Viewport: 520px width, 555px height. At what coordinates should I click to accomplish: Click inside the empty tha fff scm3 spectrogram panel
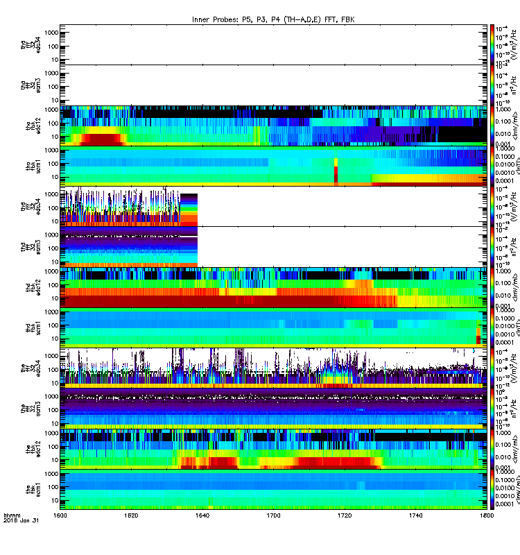point(273,85)
